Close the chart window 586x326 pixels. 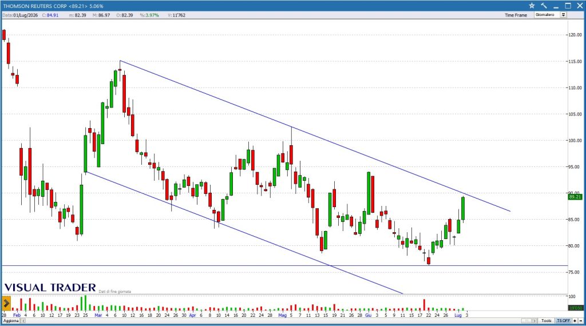579,6
